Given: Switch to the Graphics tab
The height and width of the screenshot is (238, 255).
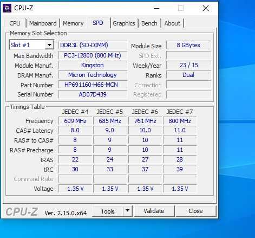Looking at the screenshot, I should click(124, 23).
